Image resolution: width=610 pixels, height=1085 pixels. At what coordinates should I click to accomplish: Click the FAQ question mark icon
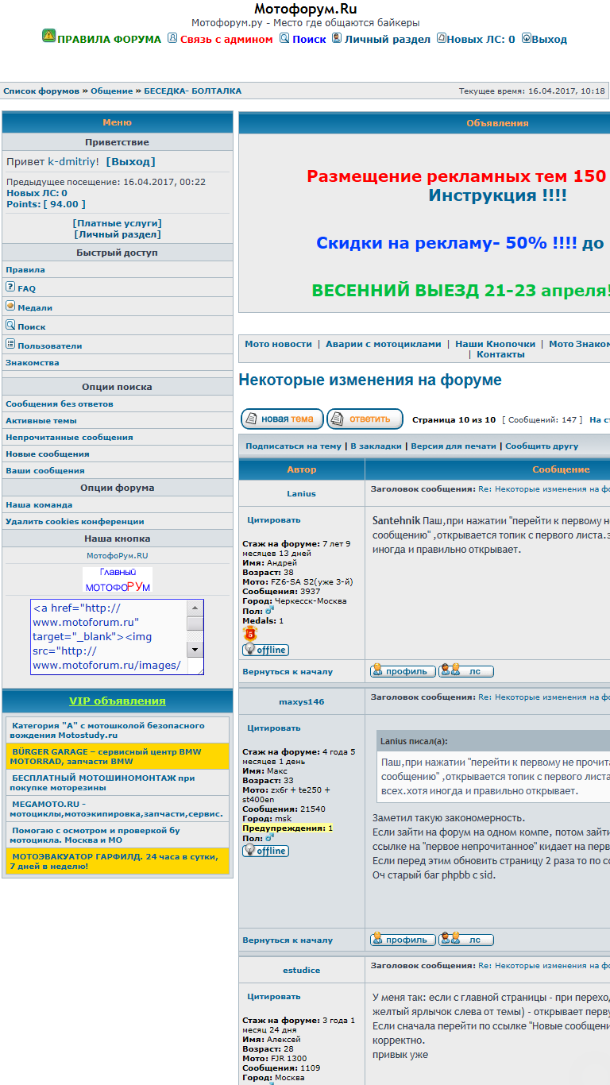(10, 287)
